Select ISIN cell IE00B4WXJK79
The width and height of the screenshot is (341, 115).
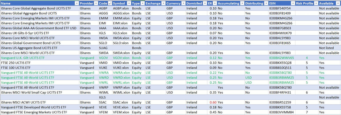(282, 33)
